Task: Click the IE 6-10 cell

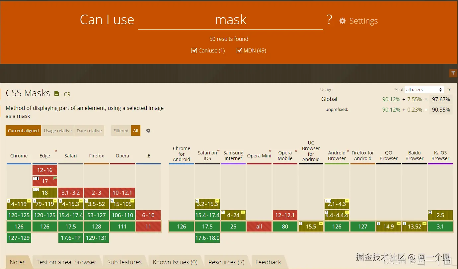Action: click(148, 215)
